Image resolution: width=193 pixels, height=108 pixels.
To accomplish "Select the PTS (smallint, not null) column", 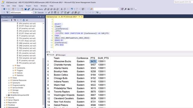I will click(x=27, y=63).
